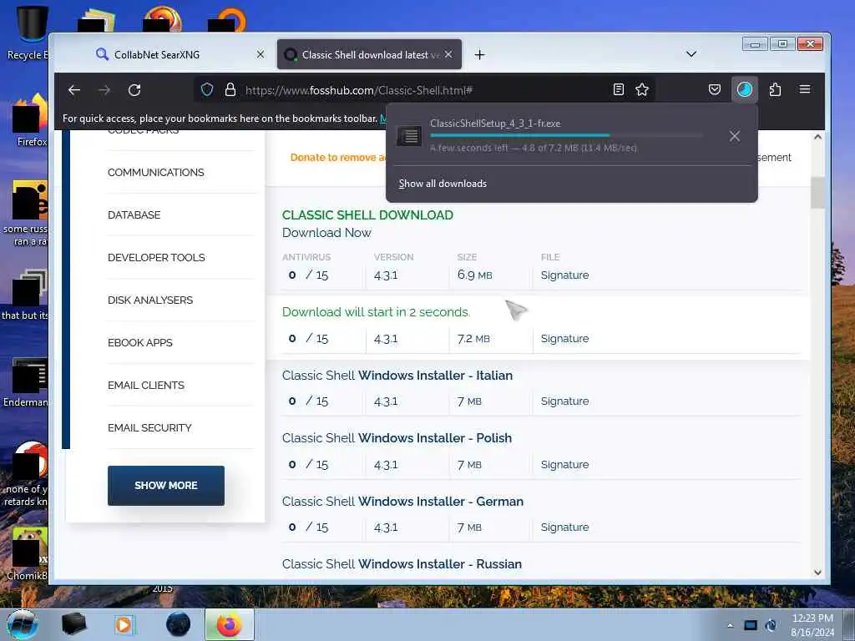The height and width of the screenshot is (641, 855).
Task: Select the Enderman desktop icon
Action: (x=26, y=382)
